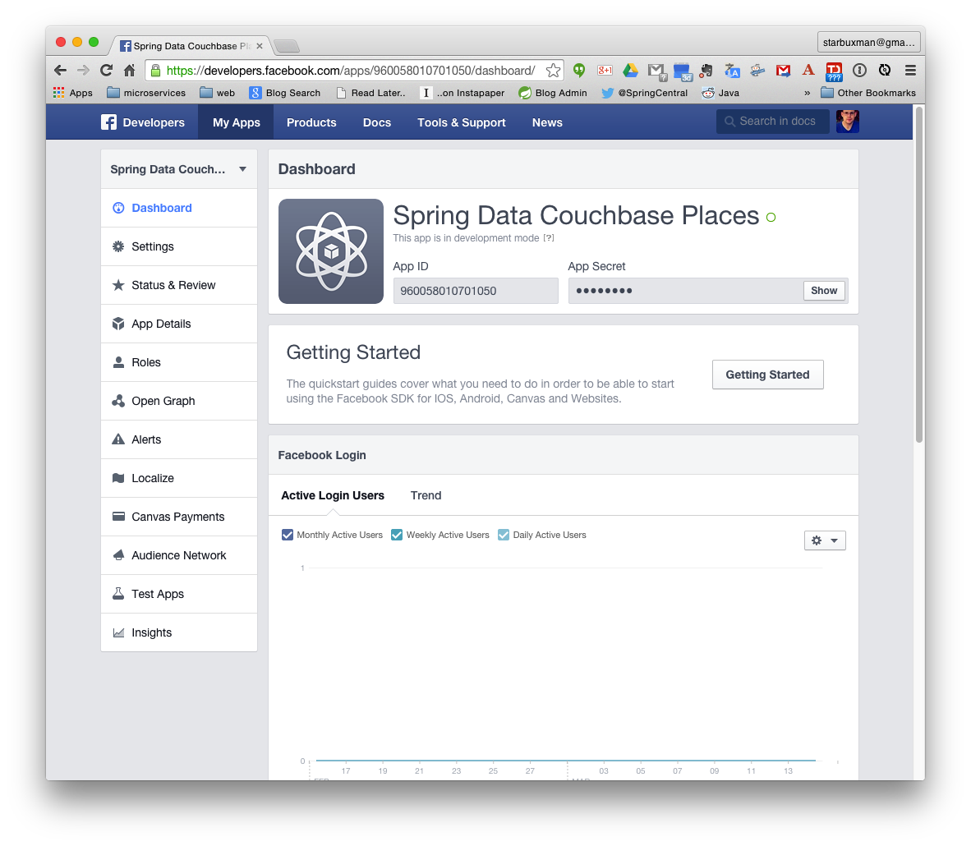Open the @SpringCentral Twitter bookmark
Screen dimensions: 971x846
pyautogui.click(x=645, y=93)
